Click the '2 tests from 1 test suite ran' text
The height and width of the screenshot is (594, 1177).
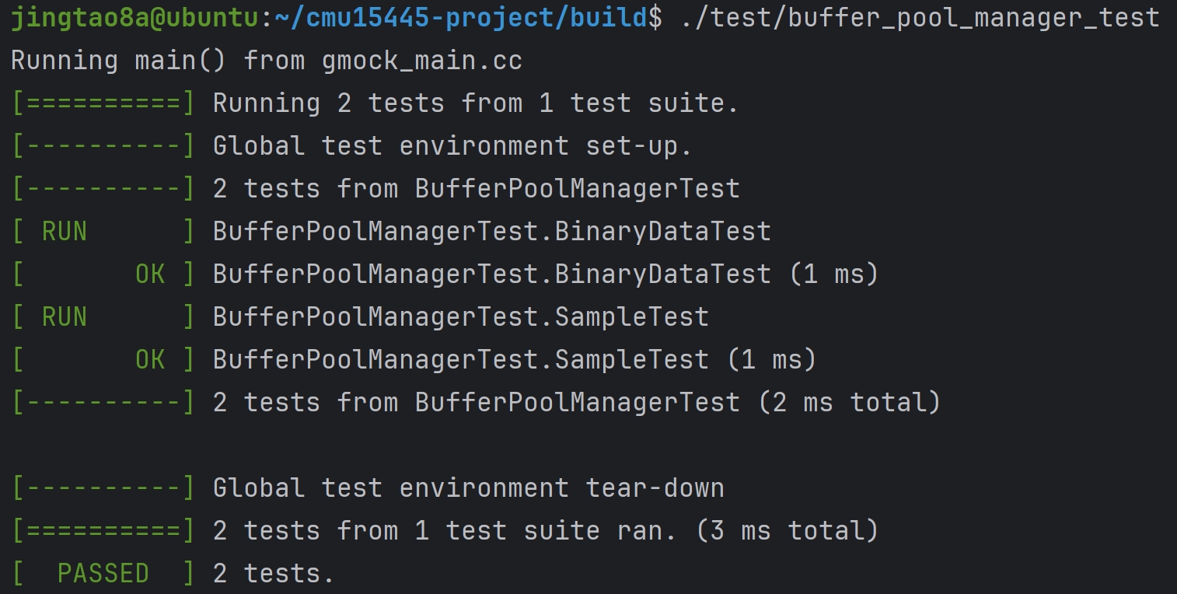445,531
